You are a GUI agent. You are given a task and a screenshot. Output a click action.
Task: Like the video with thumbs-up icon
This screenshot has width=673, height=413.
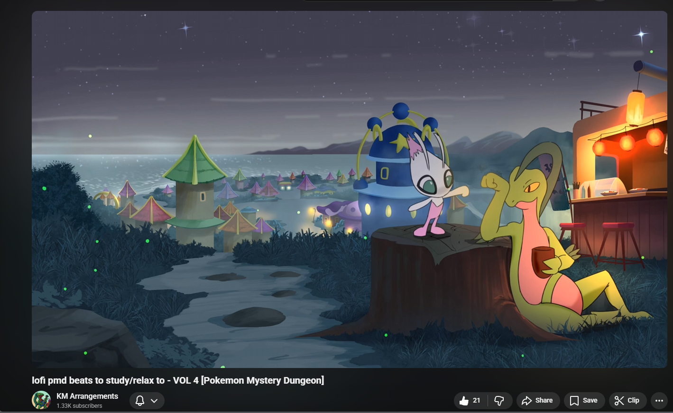click(x=464, y=401)
